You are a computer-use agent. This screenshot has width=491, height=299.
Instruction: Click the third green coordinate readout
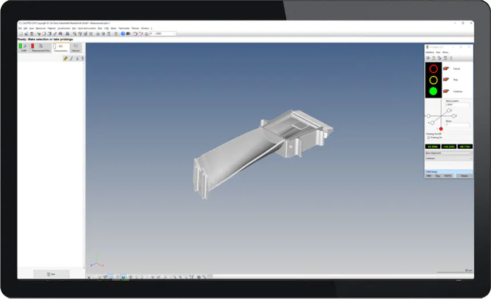[465, 147]
